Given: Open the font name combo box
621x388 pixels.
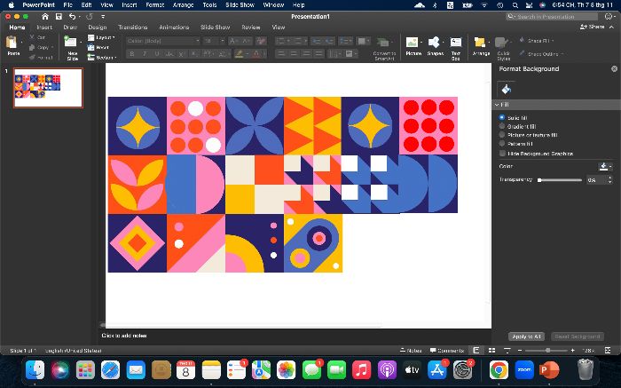Looking at the screenshot, I should point(162,41).
